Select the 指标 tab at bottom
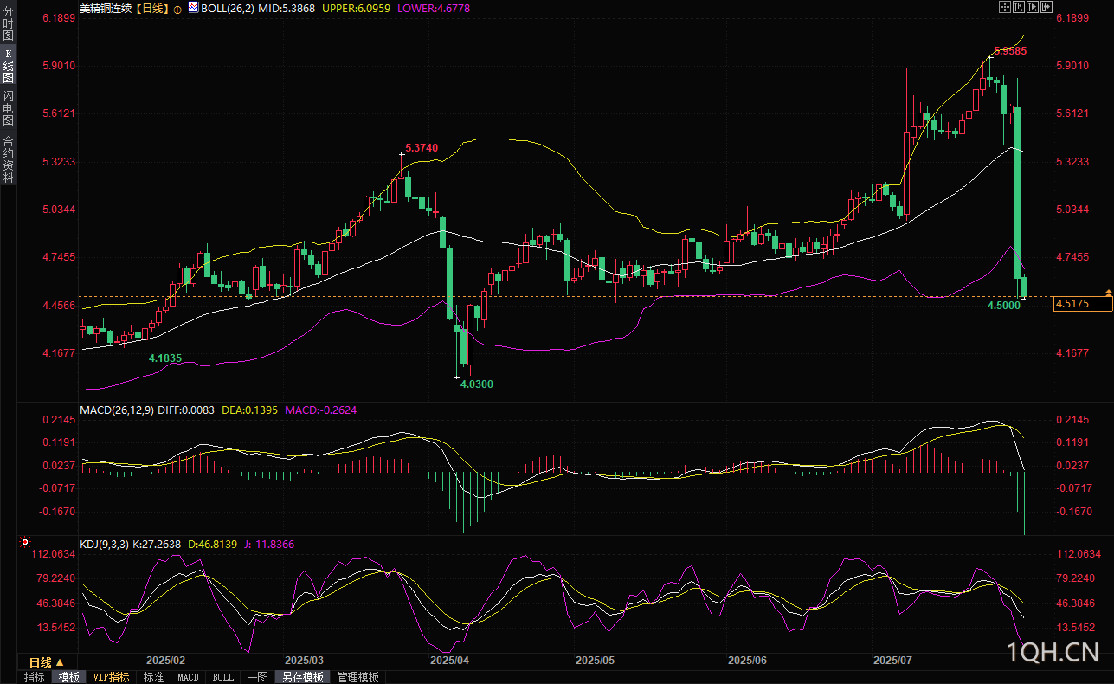The width and height of the screenshot is (1114, 684). coord(35,677)
